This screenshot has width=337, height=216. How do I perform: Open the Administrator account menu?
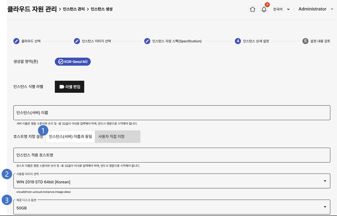click(316, 9)
